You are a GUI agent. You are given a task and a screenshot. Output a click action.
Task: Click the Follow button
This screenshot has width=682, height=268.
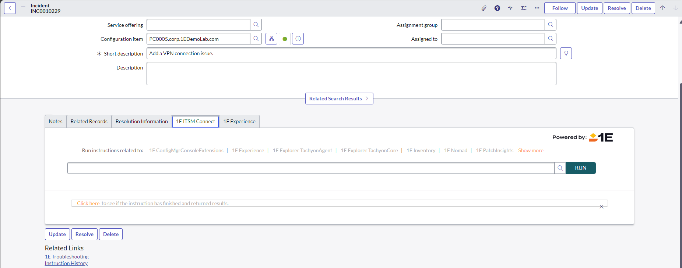point(560,8)
